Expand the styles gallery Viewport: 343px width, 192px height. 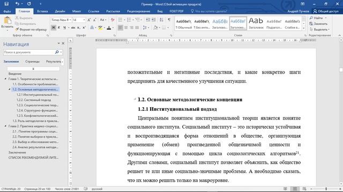pyautogui.click(x=304, y=28)
